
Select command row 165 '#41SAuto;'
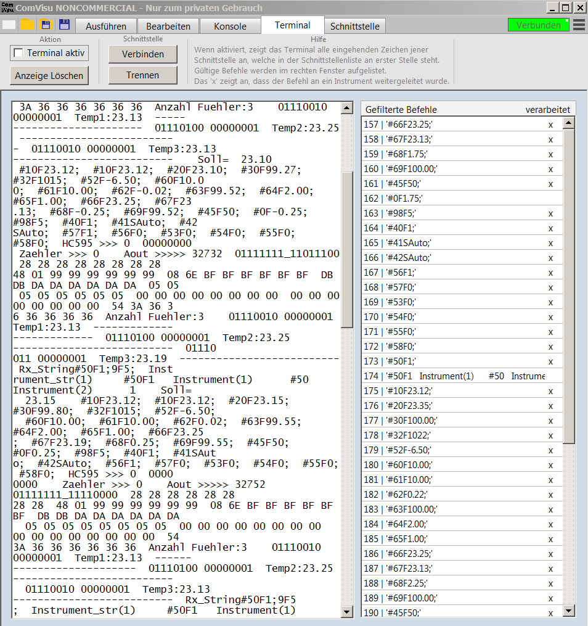462,243
